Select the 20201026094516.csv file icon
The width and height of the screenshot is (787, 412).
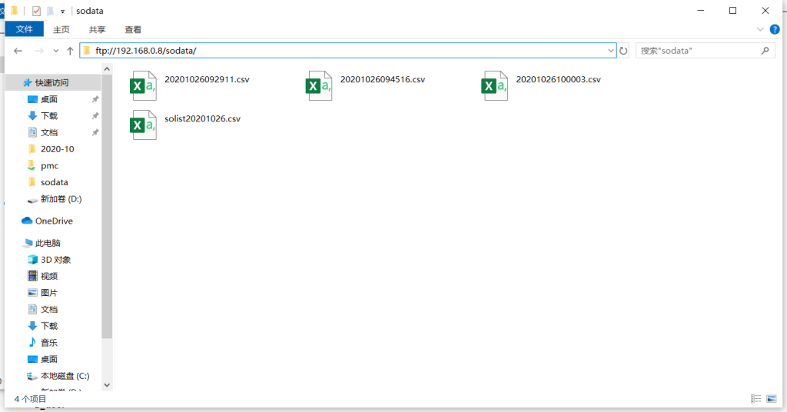(319, 85)
